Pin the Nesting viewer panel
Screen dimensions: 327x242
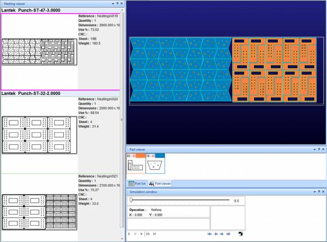coord(117,3)
